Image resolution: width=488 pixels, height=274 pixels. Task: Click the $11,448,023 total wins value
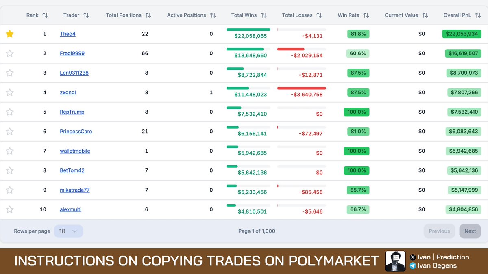pyautogui.click(x=251, y=95)
